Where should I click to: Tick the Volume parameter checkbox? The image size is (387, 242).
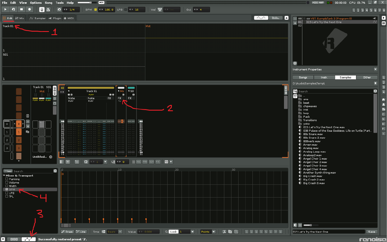[7, 182]
